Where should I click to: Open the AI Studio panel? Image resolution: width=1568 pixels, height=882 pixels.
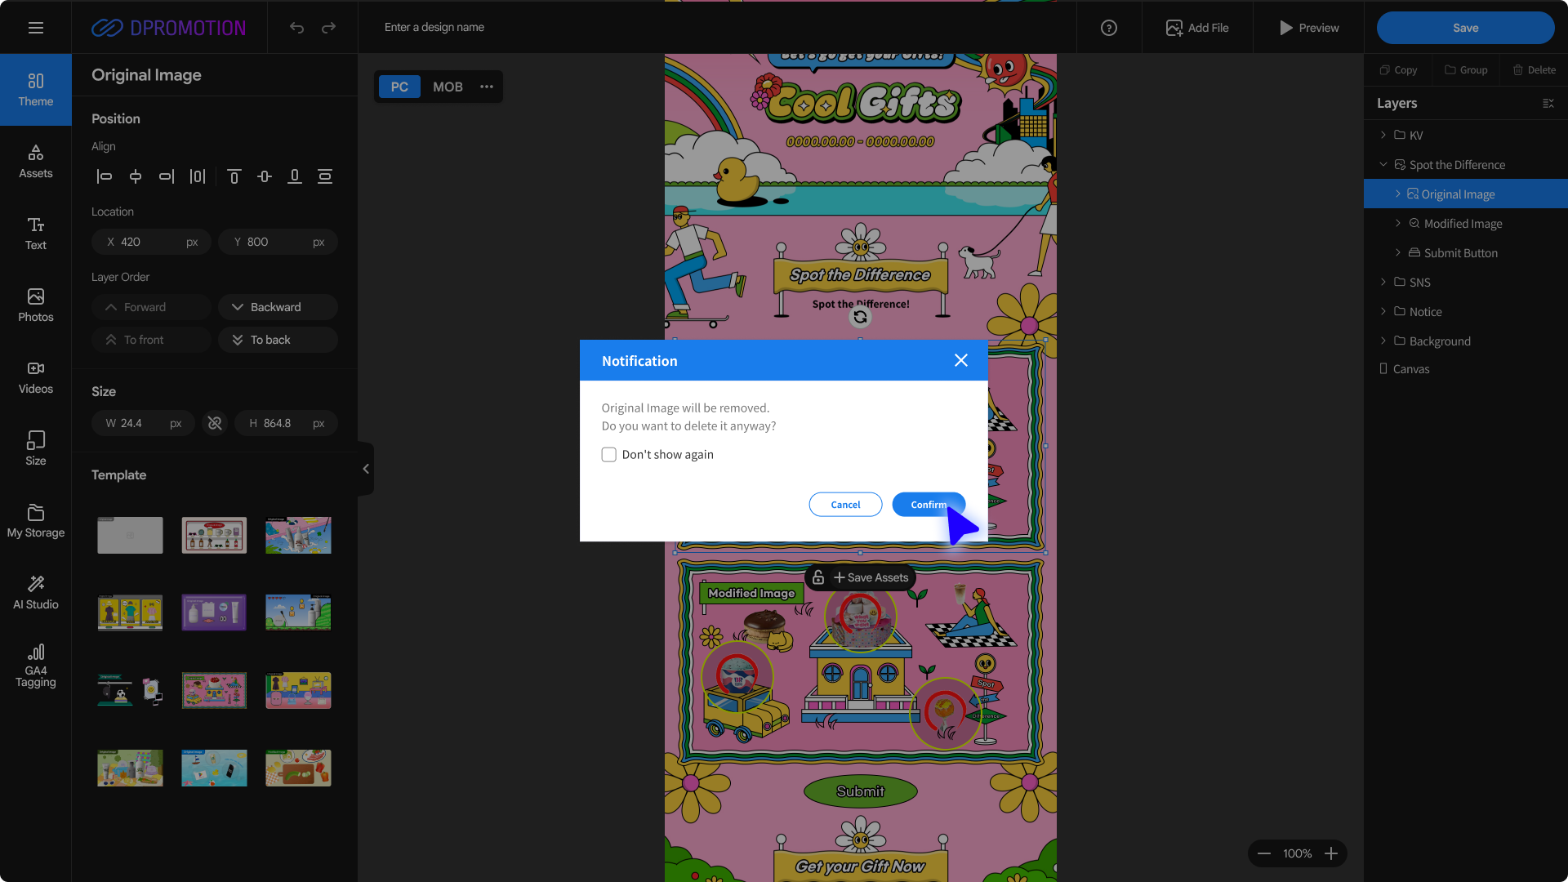(36, 593)
